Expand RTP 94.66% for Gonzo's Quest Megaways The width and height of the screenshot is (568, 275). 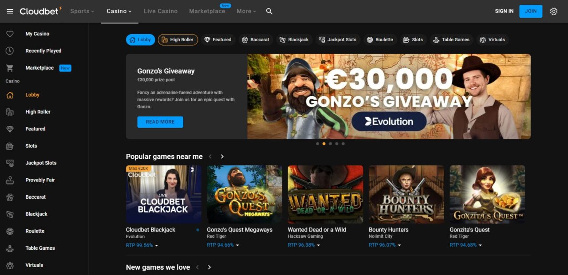pyautogui.click(x=223, y=245)
